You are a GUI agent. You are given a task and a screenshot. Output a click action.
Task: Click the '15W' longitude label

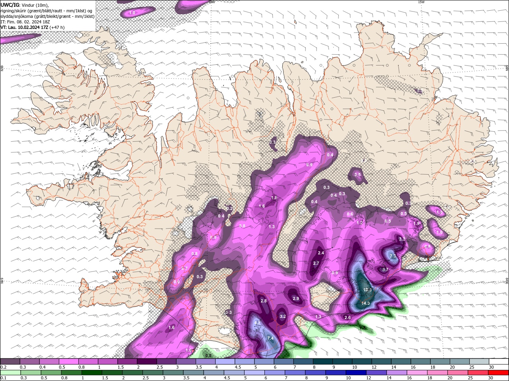(x=421, y=2)
